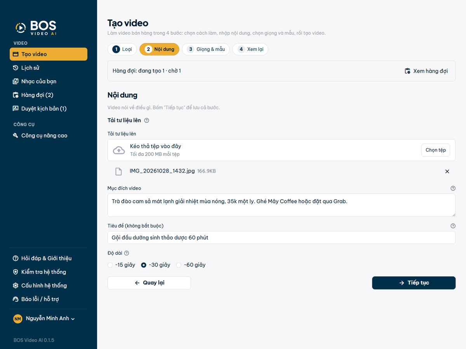Click the gear icon beside Cấu hình hệ thống

point(16,286)
